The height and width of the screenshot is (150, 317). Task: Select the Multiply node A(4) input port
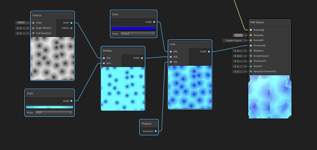tap(104, 58)
